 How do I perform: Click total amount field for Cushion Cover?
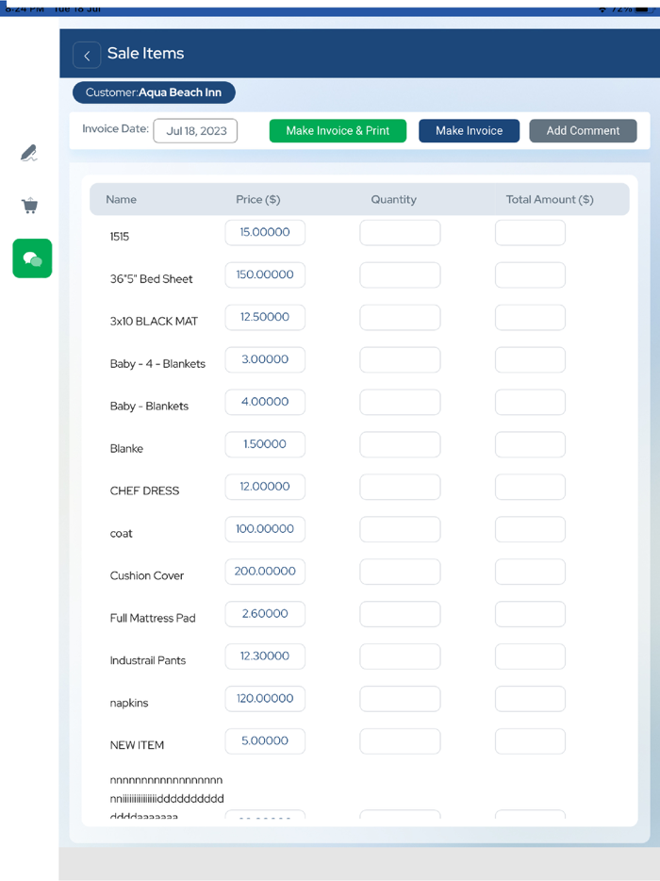pos(530,572)
